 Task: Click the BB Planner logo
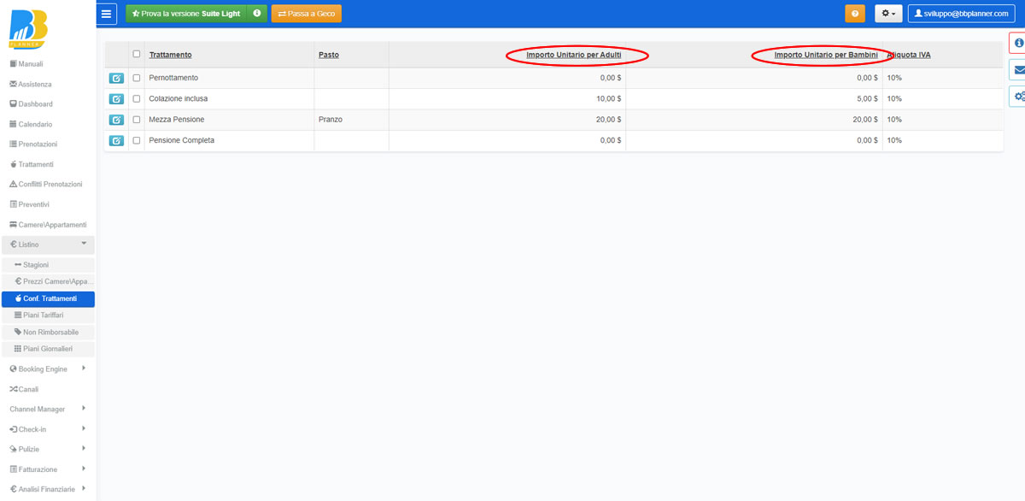tap(27, 29)
